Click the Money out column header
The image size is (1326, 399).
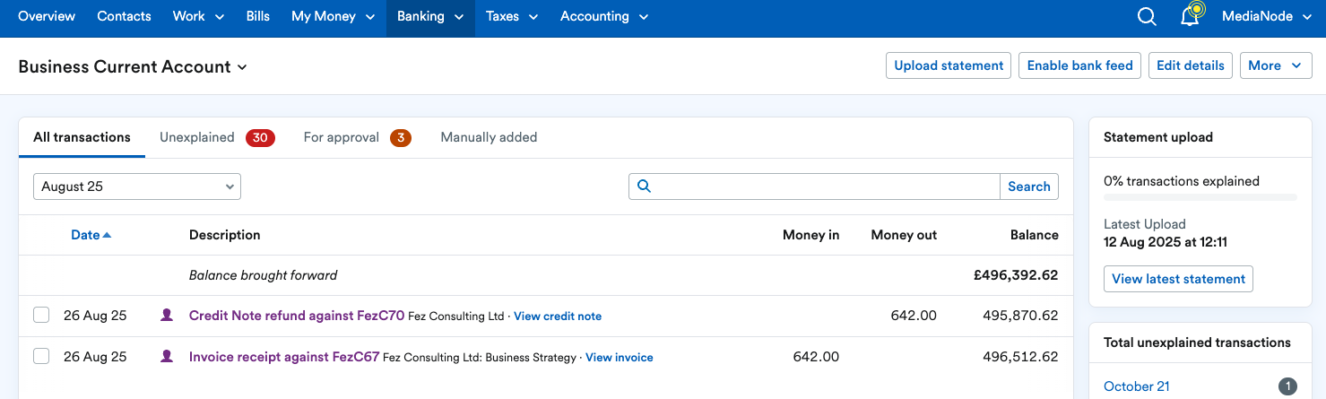(904, 235)
